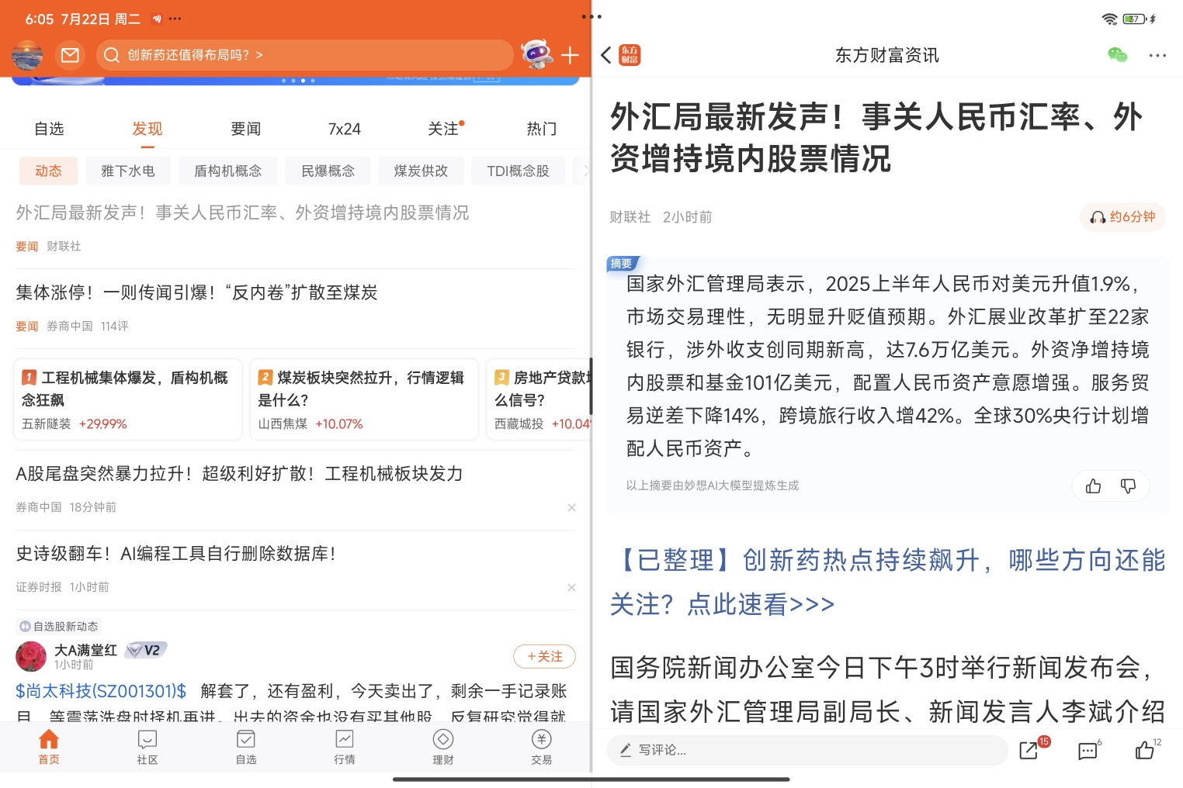Open 交易 in the bottom nav

click(542, 747)
